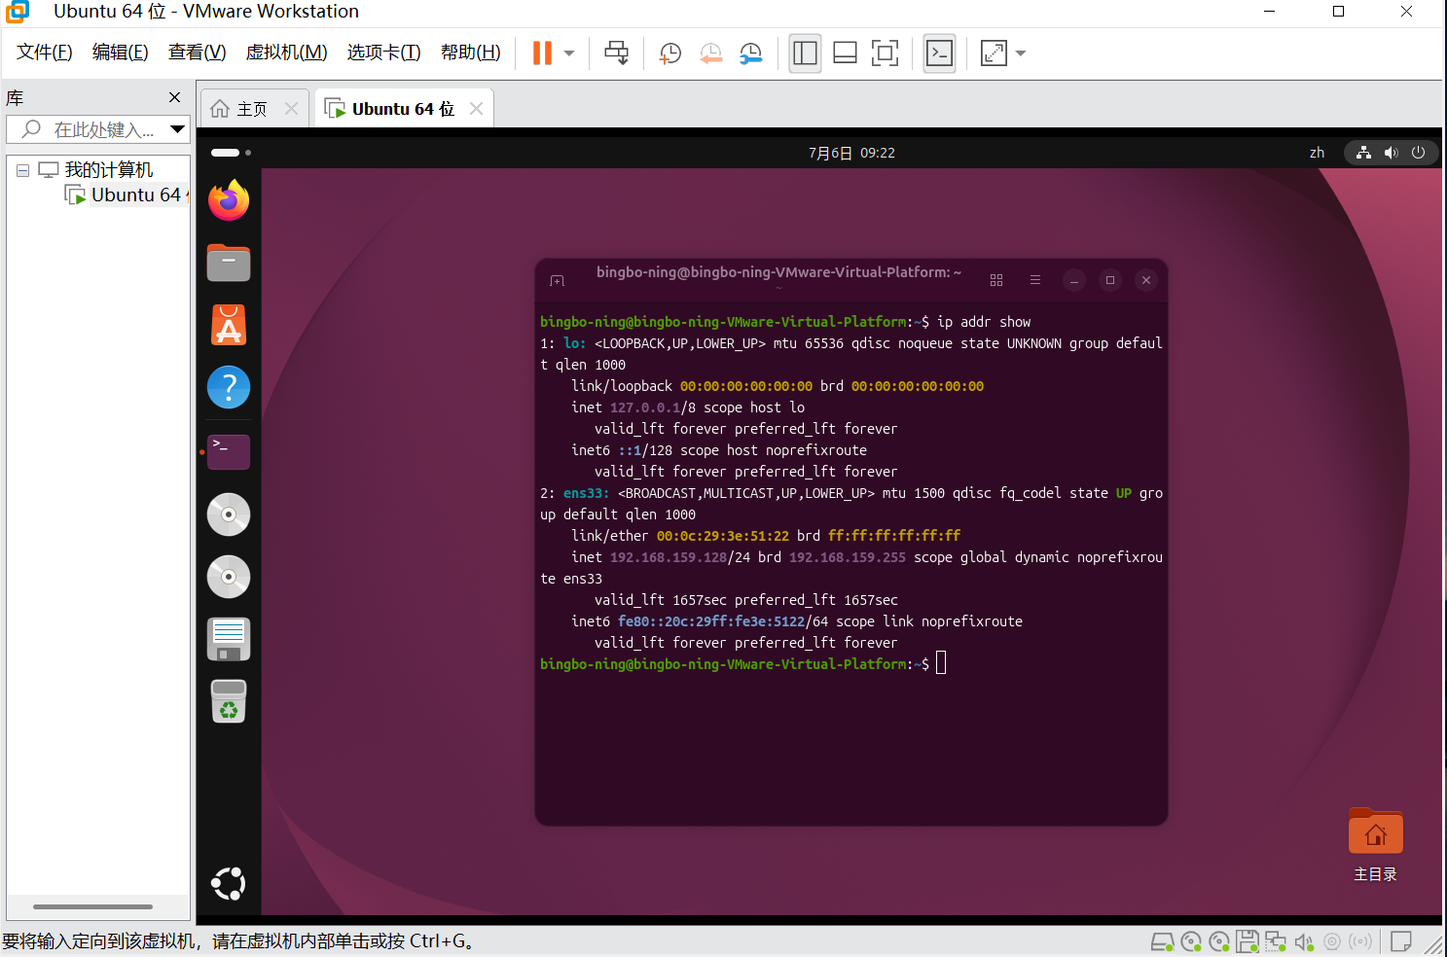Click the terminal title bar hostname text
Viewport: 1447px width, 957px height.
pos(778,272)
